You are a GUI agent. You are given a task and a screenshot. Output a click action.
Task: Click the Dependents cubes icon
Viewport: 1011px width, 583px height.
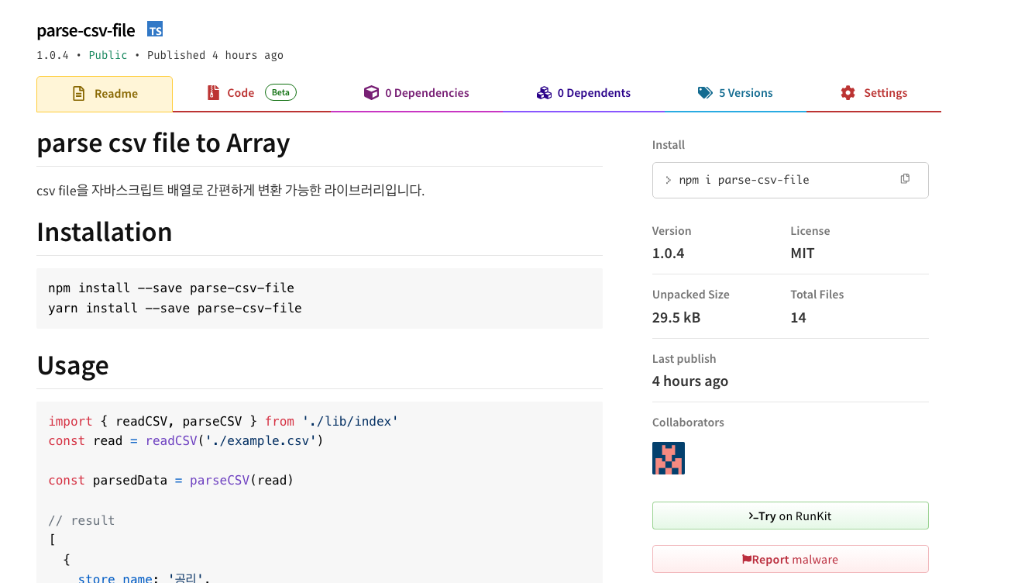[x=544, y=93]
